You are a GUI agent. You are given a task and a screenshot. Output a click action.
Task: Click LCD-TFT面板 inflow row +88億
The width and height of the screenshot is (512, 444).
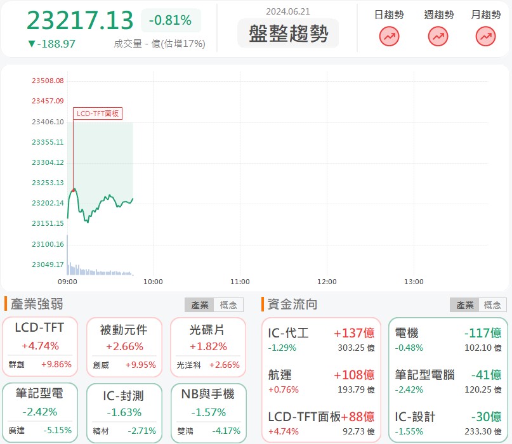[x=321, y=423]
